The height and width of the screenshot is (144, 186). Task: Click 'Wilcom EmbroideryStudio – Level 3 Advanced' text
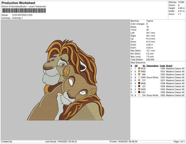[x=24, y=7]
